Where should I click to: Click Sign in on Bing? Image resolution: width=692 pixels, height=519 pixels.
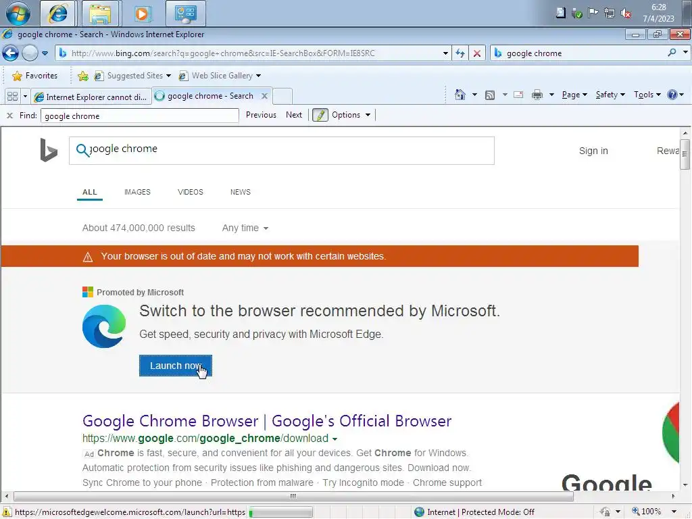[x=593, y=151]
